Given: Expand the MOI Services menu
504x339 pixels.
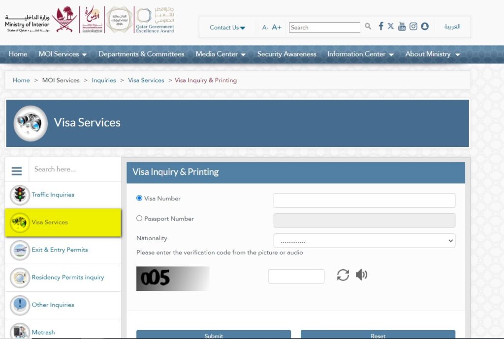Looking at the screenshot, I should point(63,55).
